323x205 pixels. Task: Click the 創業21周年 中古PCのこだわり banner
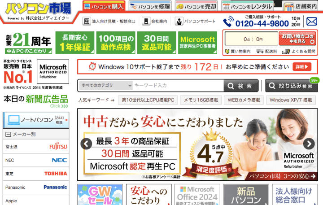pos(29,43)
